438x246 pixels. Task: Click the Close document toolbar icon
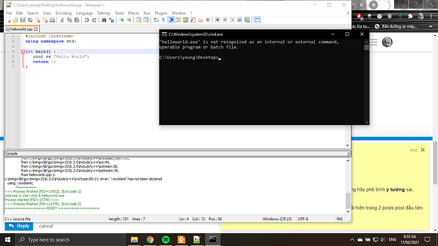[37, 20]
